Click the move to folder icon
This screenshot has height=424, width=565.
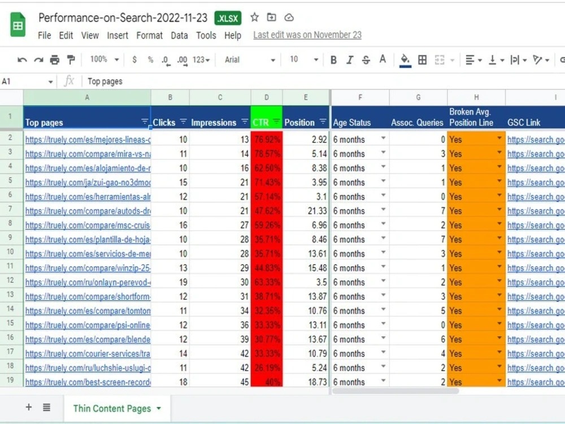271,18
